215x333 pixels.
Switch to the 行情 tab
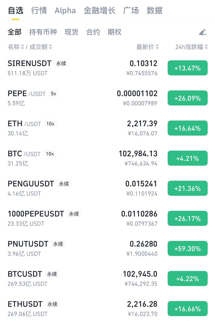[39, 11]
